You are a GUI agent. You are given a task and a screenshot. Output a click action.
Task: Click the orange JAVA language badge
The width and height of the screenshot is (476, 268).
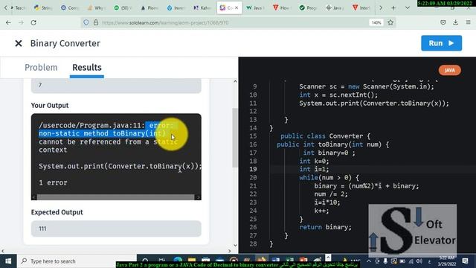[449, 70]
